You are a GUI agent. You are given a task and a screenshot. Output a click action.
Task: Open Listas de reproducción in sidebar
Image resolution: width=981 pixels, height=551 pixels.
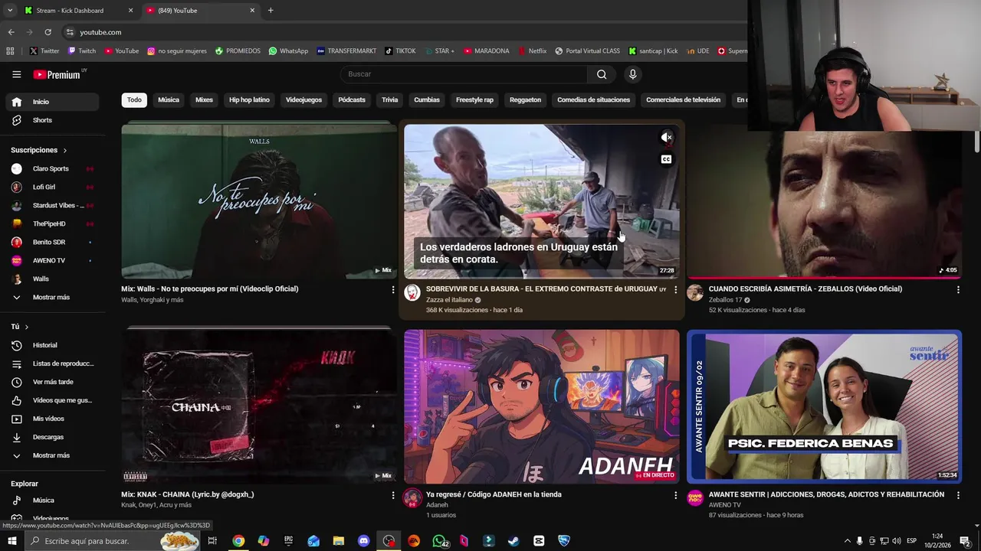pyautogui.click(x=52, y=364)
